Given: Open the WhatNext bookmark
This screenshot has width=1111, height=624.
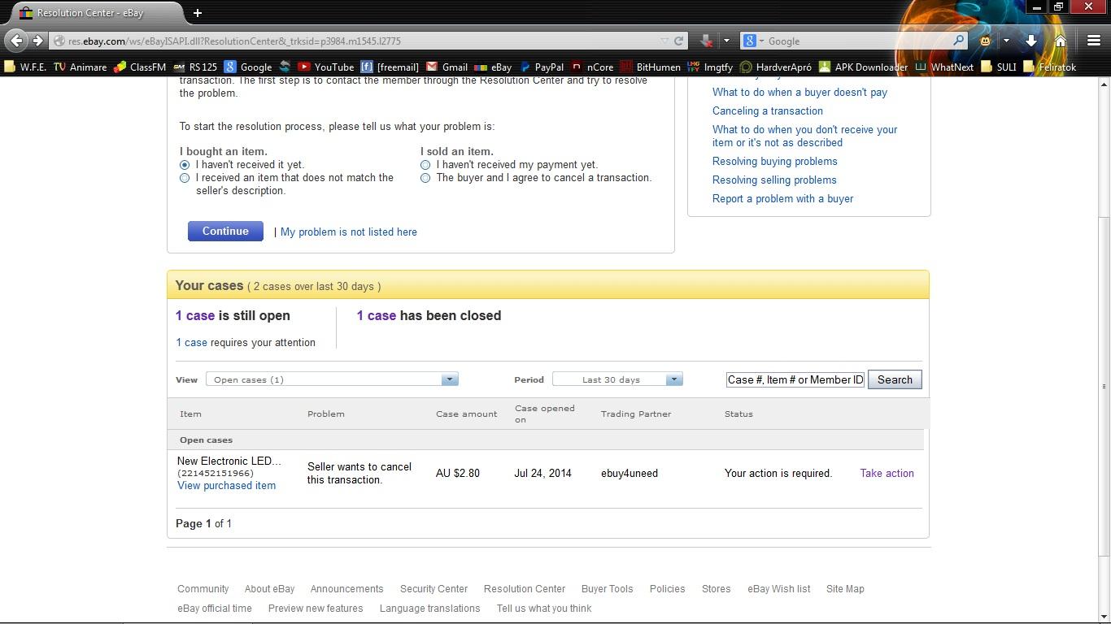Looking at the screenshot, I should (x=944, y=67).
